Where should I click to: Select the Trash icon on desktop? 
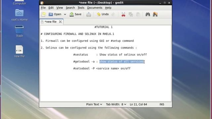click(x=20, y=31)
